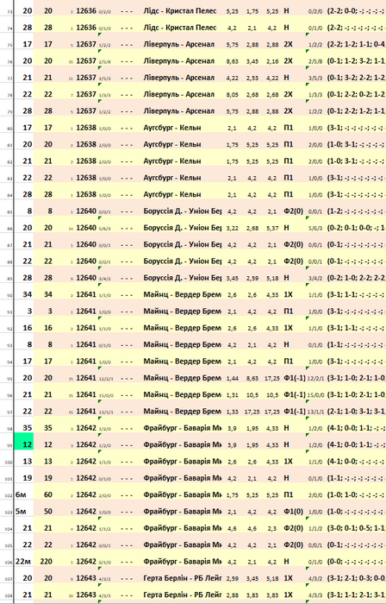Click the Ф1(0) prediction cell
This screenshot has height=604, width=386.
(293, 512)
